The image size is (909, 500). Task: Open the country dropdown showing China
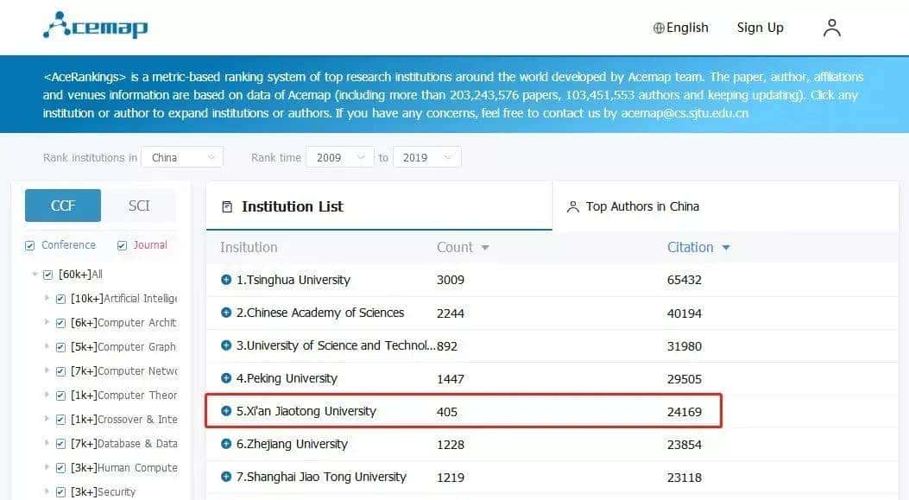pos(181,157)
